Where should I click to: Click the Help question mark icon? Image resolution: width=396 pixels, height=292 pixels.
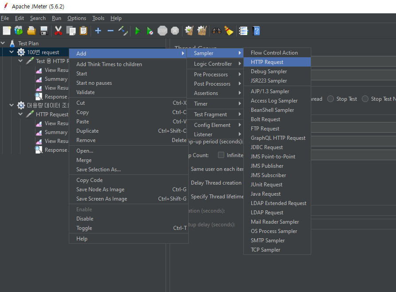pyautogui.click(x=256, y=31)
